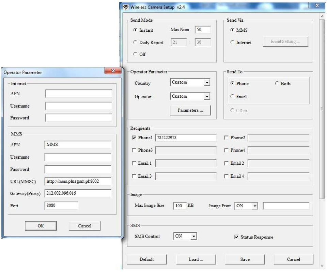Click the Load ... button

tap(196, 259)
